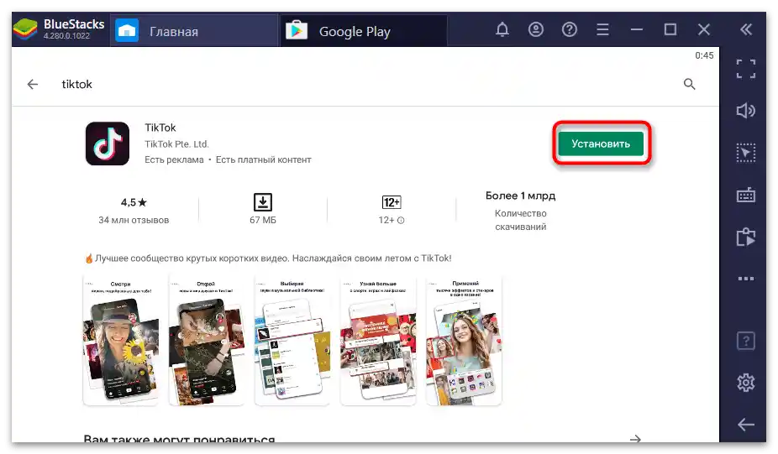
Task: Open the Смотри screenshot thumbnail
Action: (121, 341)
